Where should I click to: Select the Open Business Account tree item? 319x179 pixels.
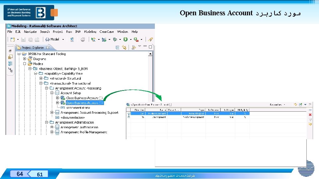(85, 103)
